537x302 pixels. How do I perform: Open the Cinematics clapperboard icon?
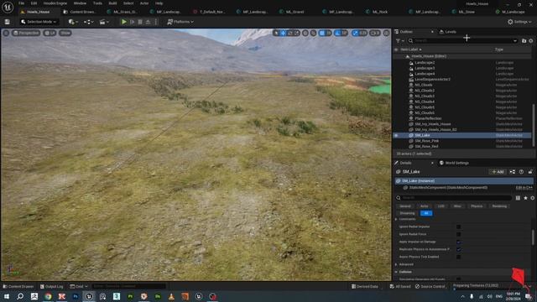(104, 22)
